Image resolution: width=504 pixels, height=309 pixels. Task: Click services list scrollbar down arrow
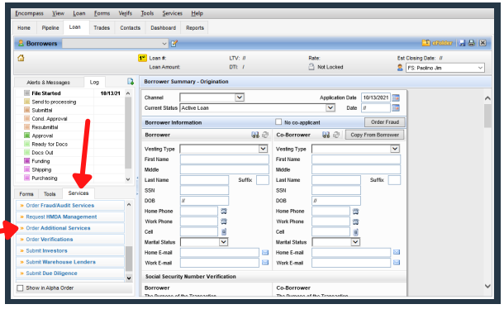(129, 278)
